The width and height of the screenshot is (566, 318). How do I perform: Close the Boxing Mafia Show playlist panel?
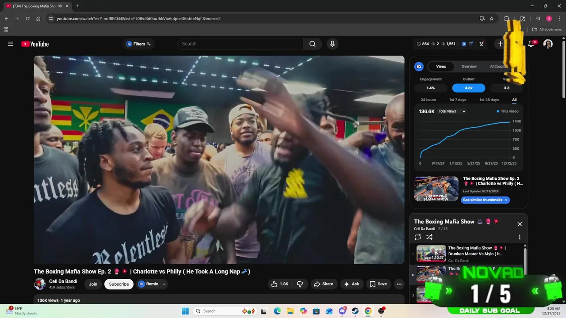click(520, 224)
